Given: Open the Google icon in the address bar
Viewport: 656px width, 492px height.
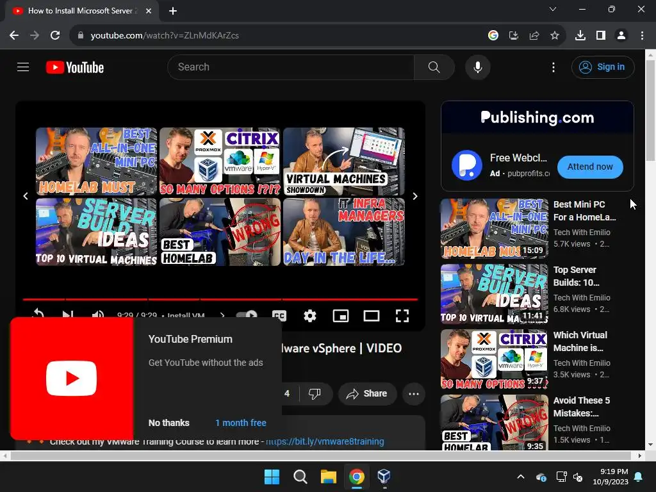Looking at the screenshot, I should pyautogui.click(x=493, y=36).
